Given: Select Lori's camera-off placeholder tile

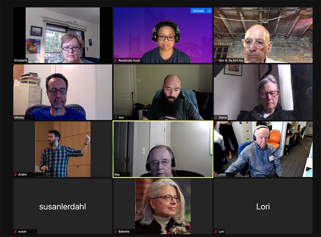Looking at the screenshot, I should 263,206.
